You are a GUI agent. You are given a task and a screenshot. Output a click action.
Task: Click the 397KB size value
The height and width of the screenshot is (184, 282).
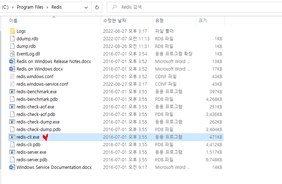216,91
